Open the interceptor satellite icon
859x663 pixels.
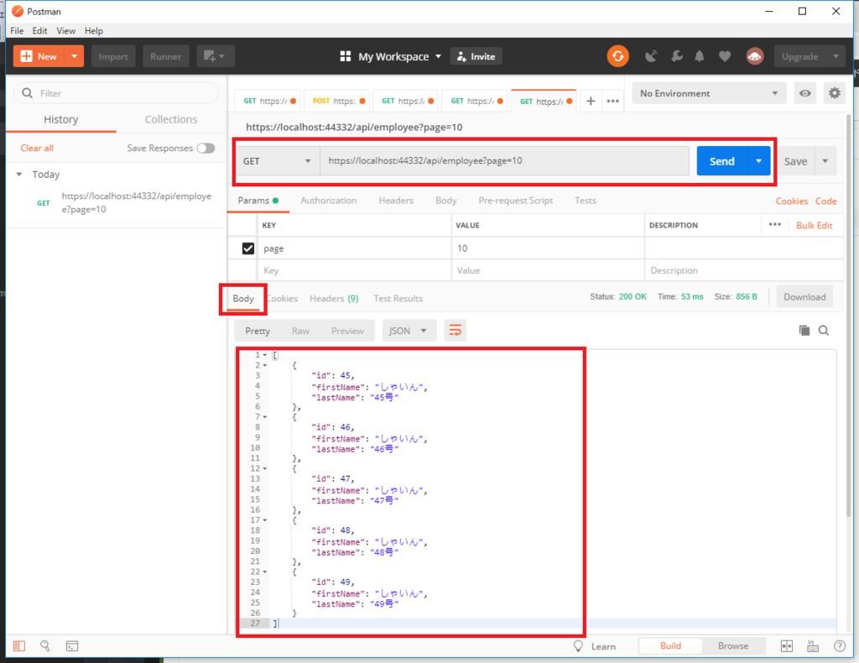point(651,56)
